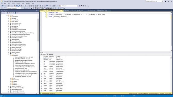The width and height of the screenshot is (173, 97).
Task: Close the SQLQuery4.sql active tab
Action: 62,11
